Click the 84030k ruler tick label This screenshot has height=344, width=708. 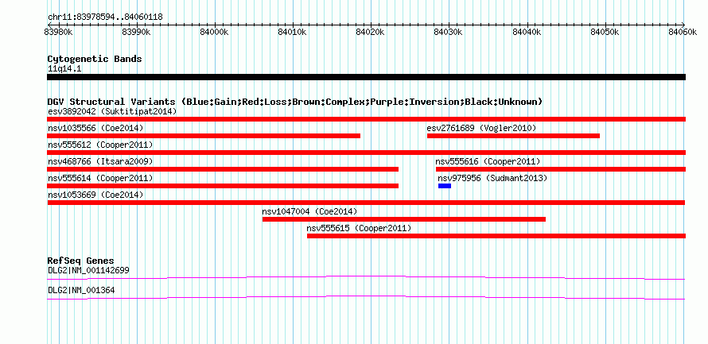coord(449,32)
